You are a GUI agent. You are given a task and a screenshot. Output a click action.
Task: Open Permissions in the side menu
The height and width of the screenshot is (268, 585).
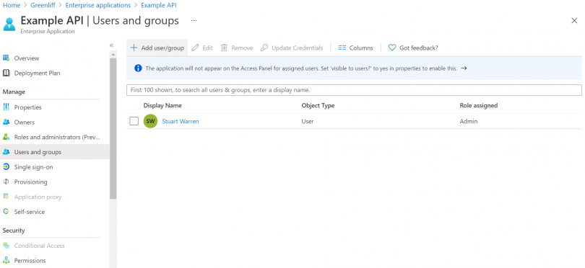coord(30,261)
